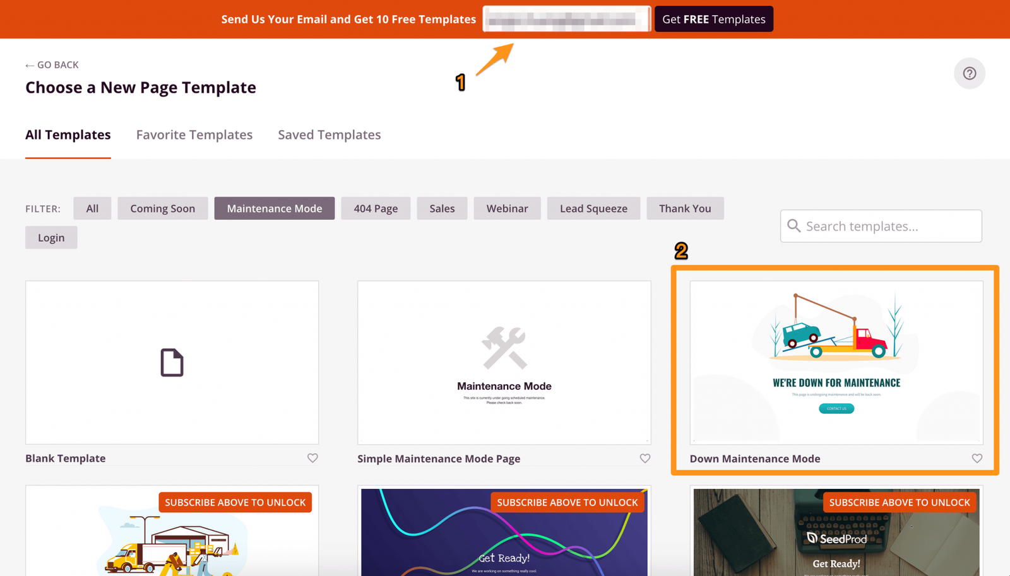The width and height of the screenshot is (1010, 576).
Task: Click the email input field in banner
Action: [566, 19]
